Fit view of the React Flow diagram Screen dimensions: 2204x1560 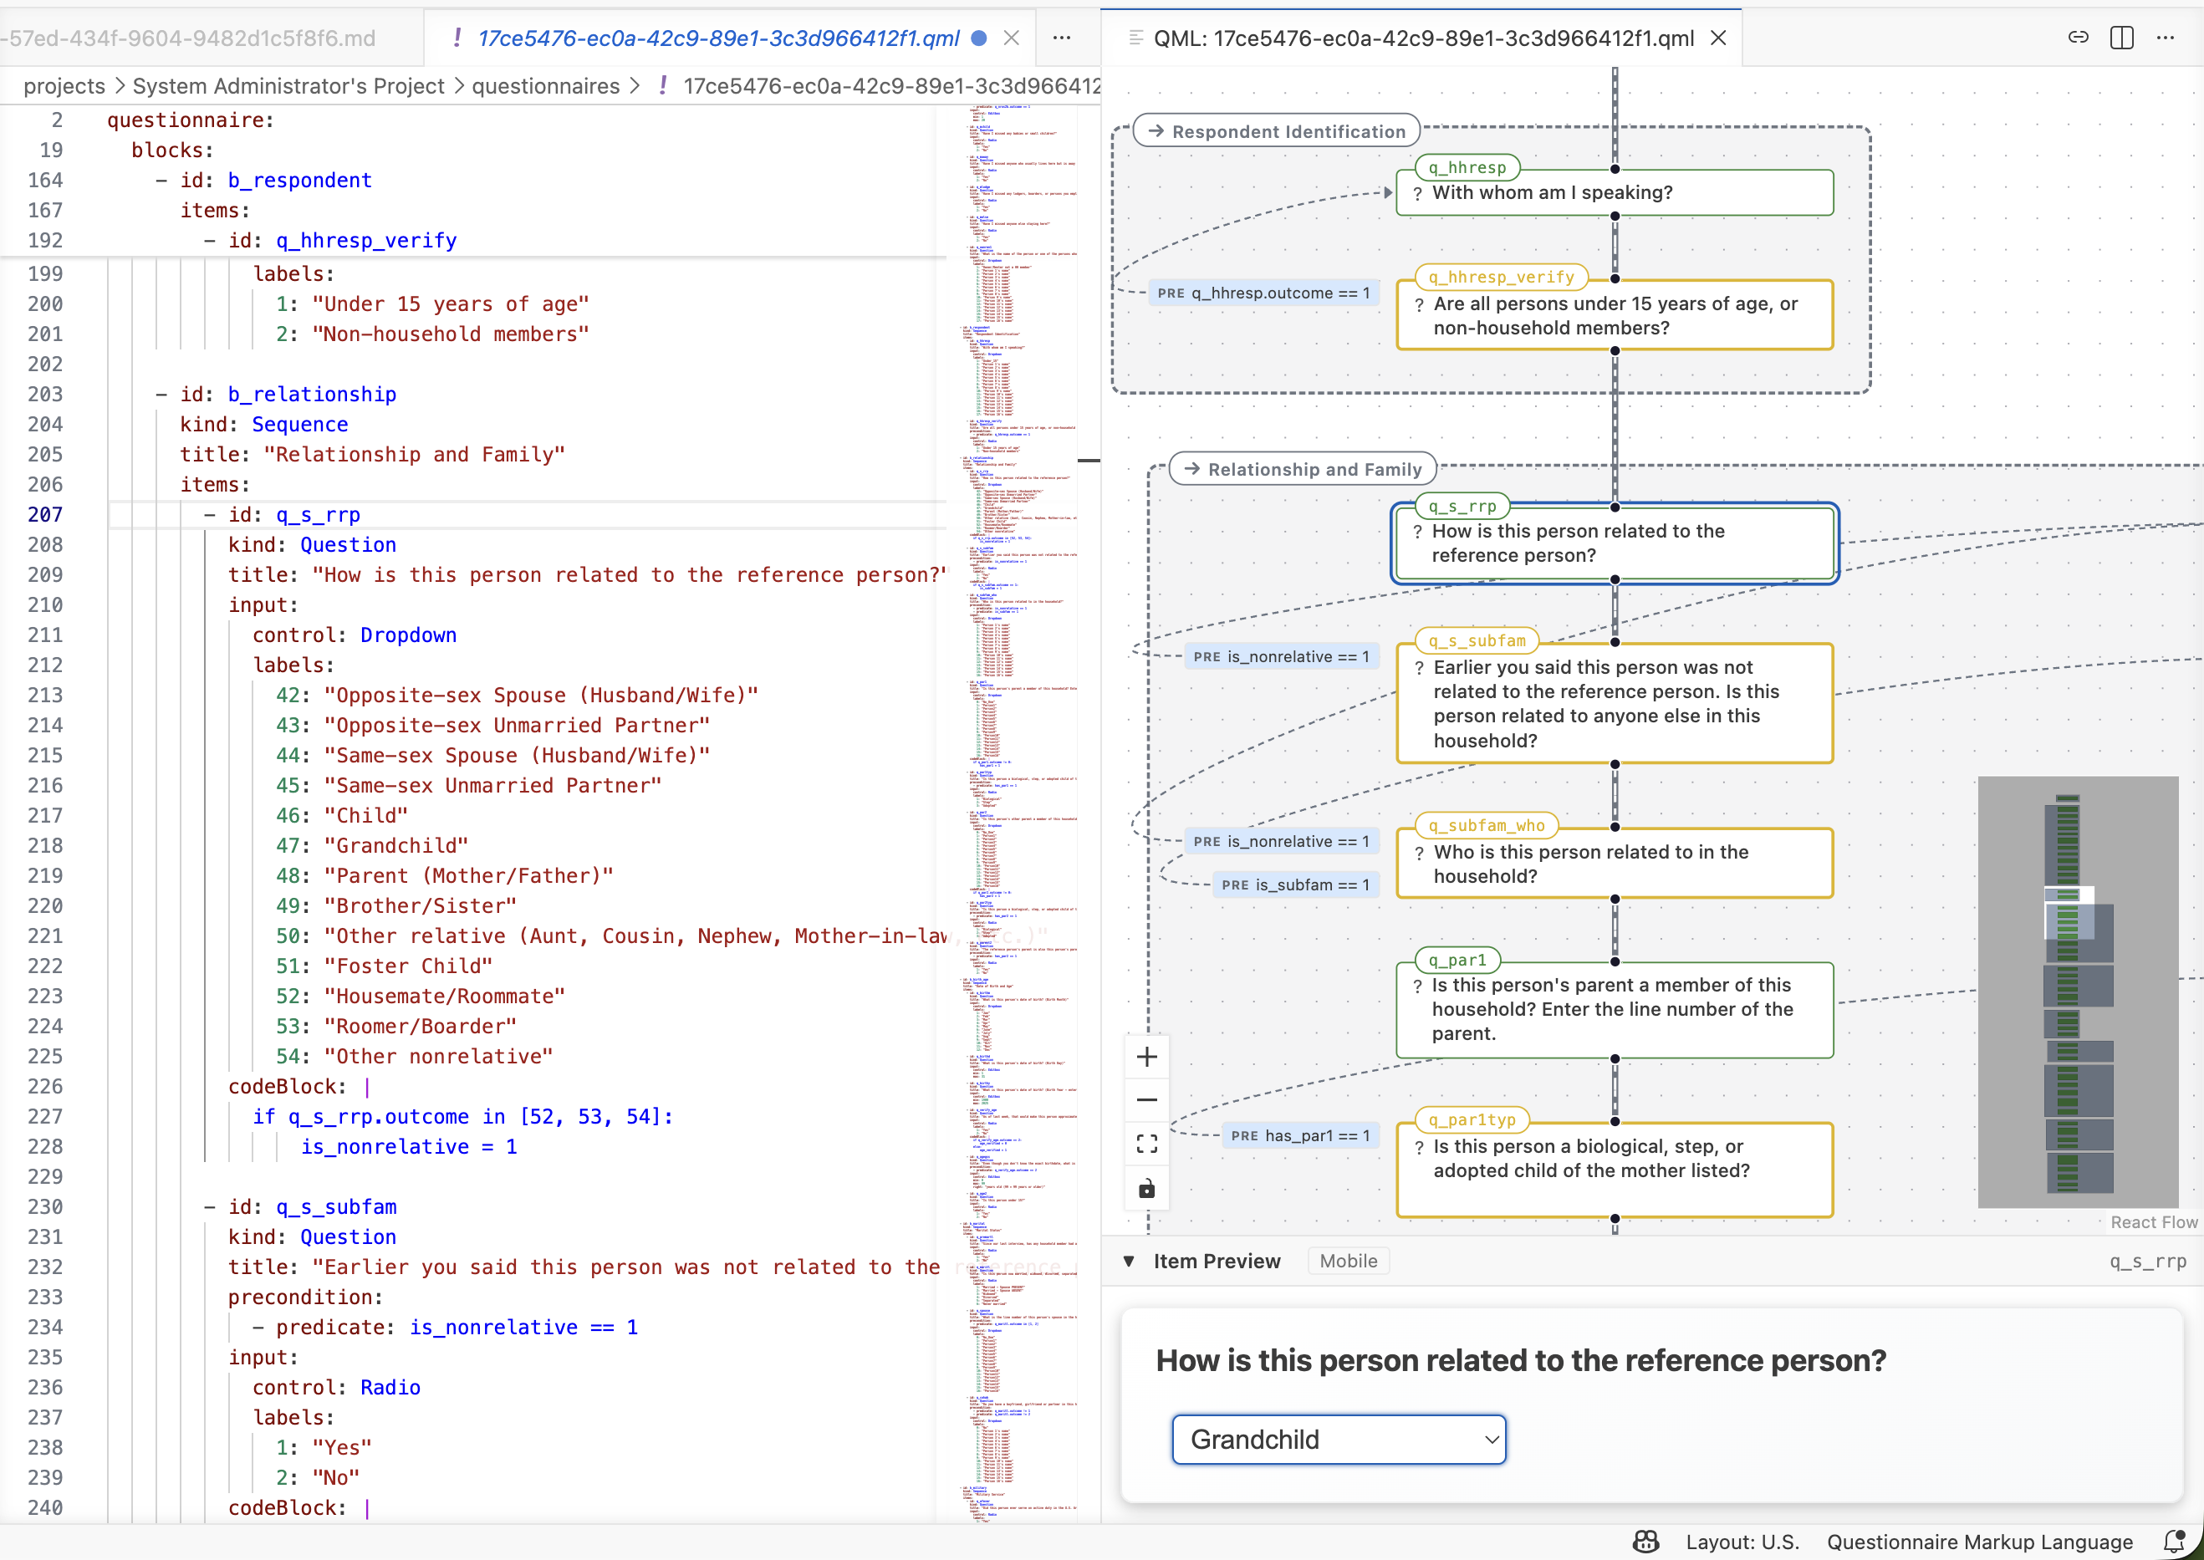pyautogui.click(x=1147, y=1143)
